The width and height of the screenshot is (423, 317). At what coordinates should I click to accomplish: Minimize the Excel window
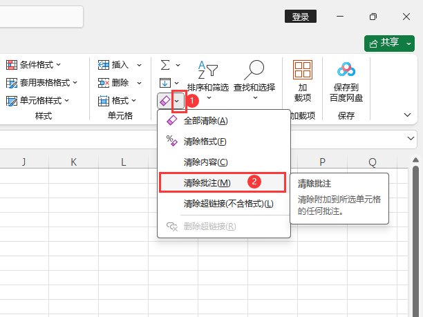340,17
